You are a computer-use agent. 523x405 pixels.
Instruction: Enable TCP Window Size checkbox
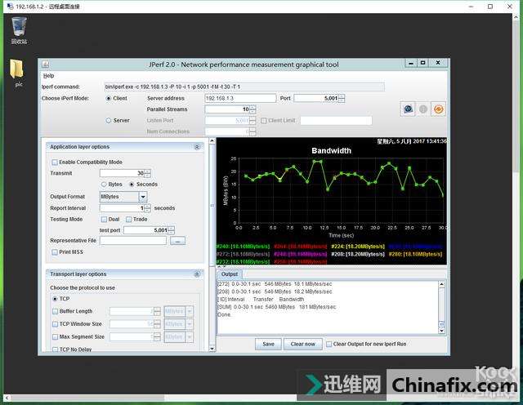coord(55,324)
